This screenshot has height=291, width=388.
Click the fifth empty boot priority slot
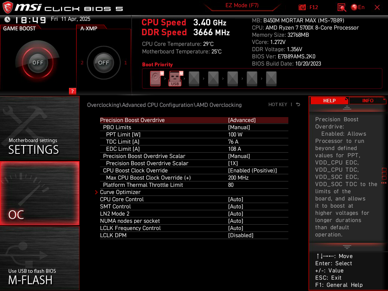click(x=233, y=79)
